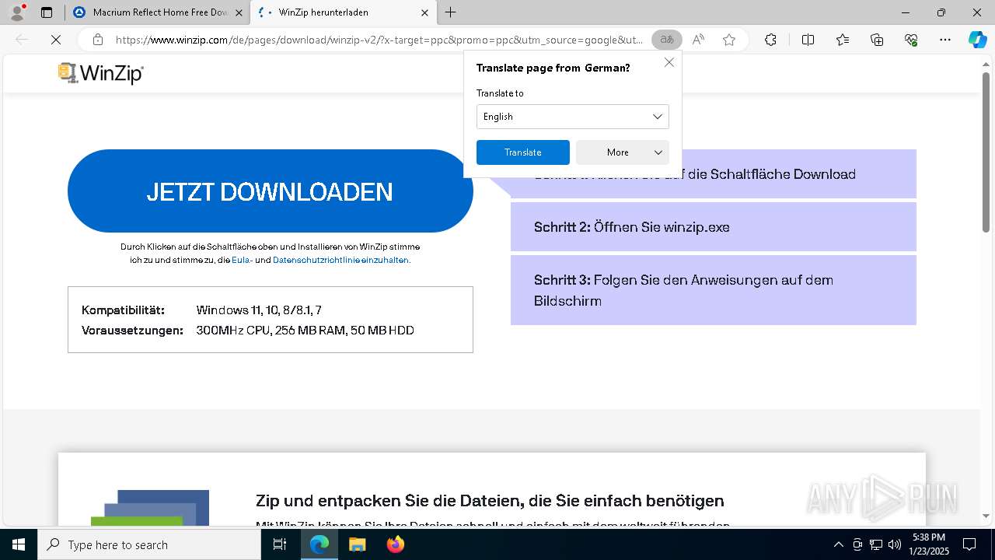The width and height of the screenshot is (995, 560).
Task: Click the Voraussetzungen requirements text
Action: 305,331
